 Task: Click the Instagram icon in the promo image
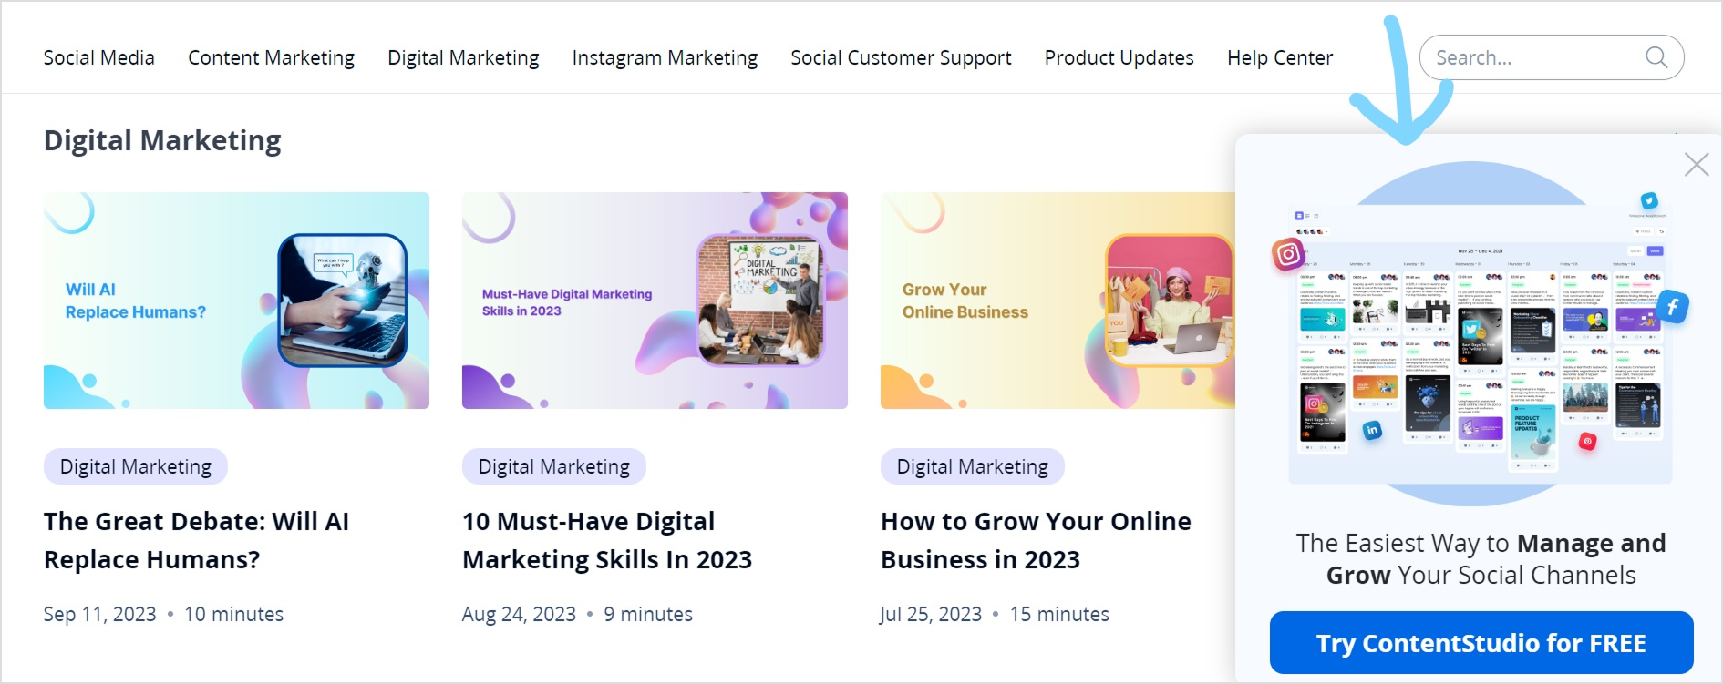click(1288, 254)
